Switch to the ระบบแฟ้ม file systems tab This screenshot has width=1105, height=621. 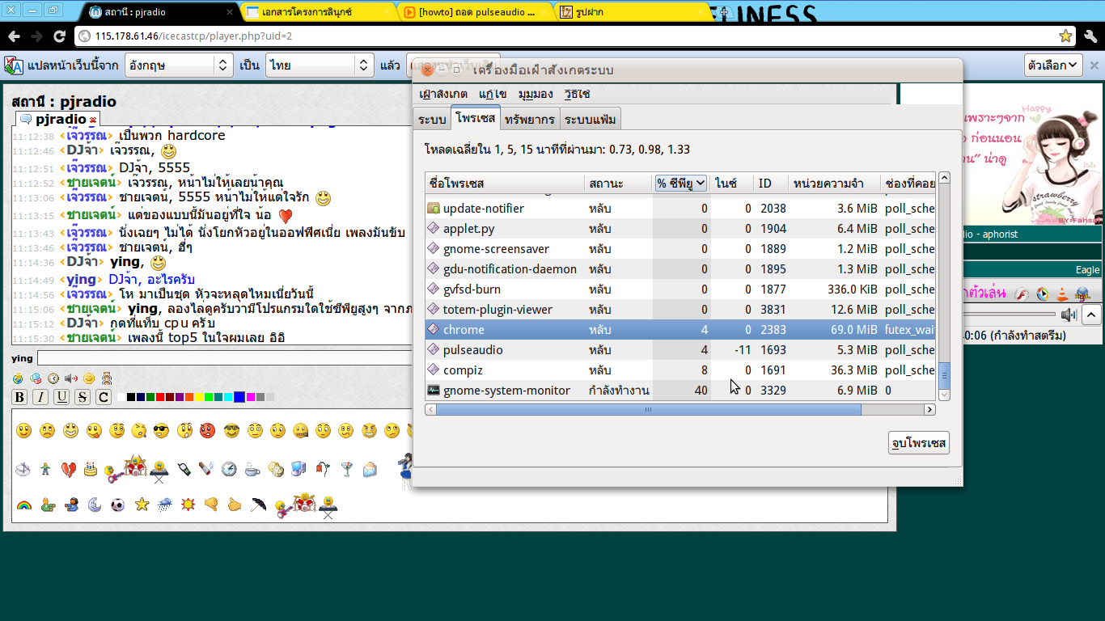coord(591,120)
